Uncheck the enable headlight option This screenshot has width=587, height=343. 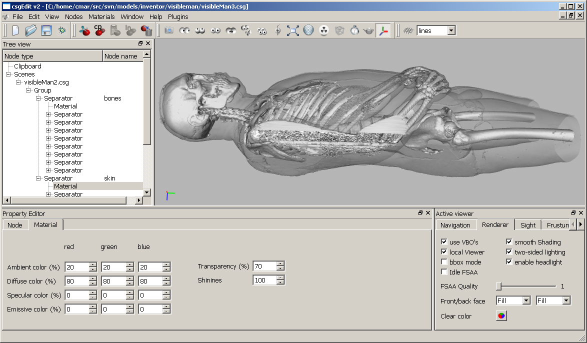(x=509, y=262)
